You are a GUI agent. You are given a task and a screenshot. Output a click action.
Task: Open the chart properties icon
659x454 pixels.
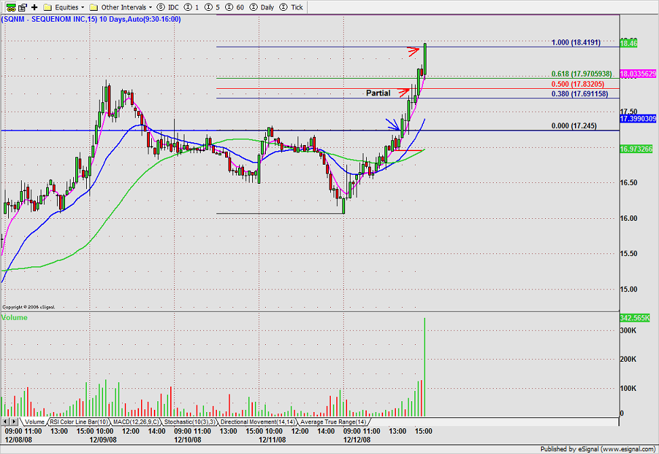[22, 7]
